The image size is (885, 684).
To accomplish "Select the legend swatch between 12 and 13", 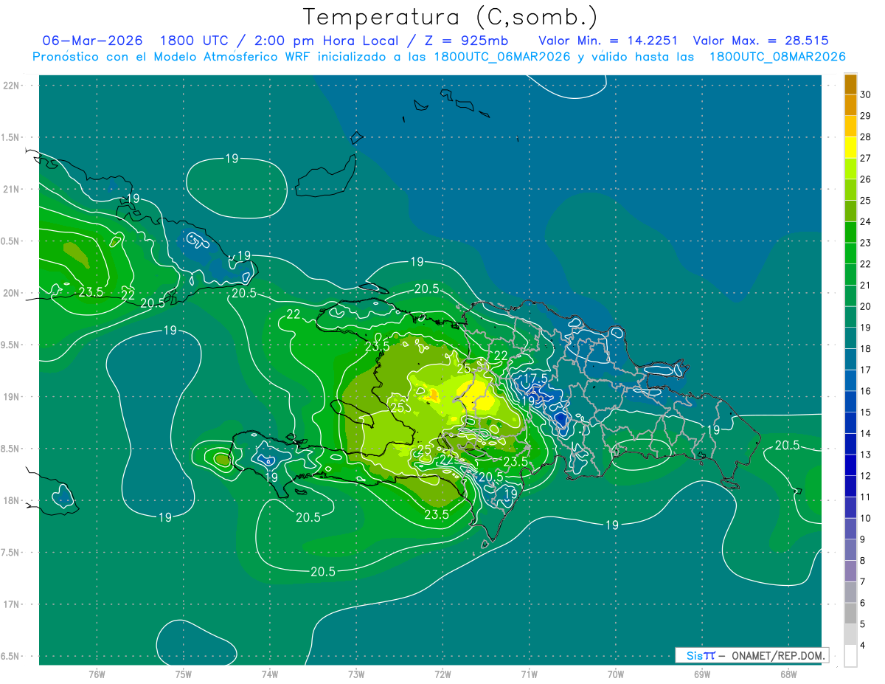I will pyautogui.click(x=850, y=465).
